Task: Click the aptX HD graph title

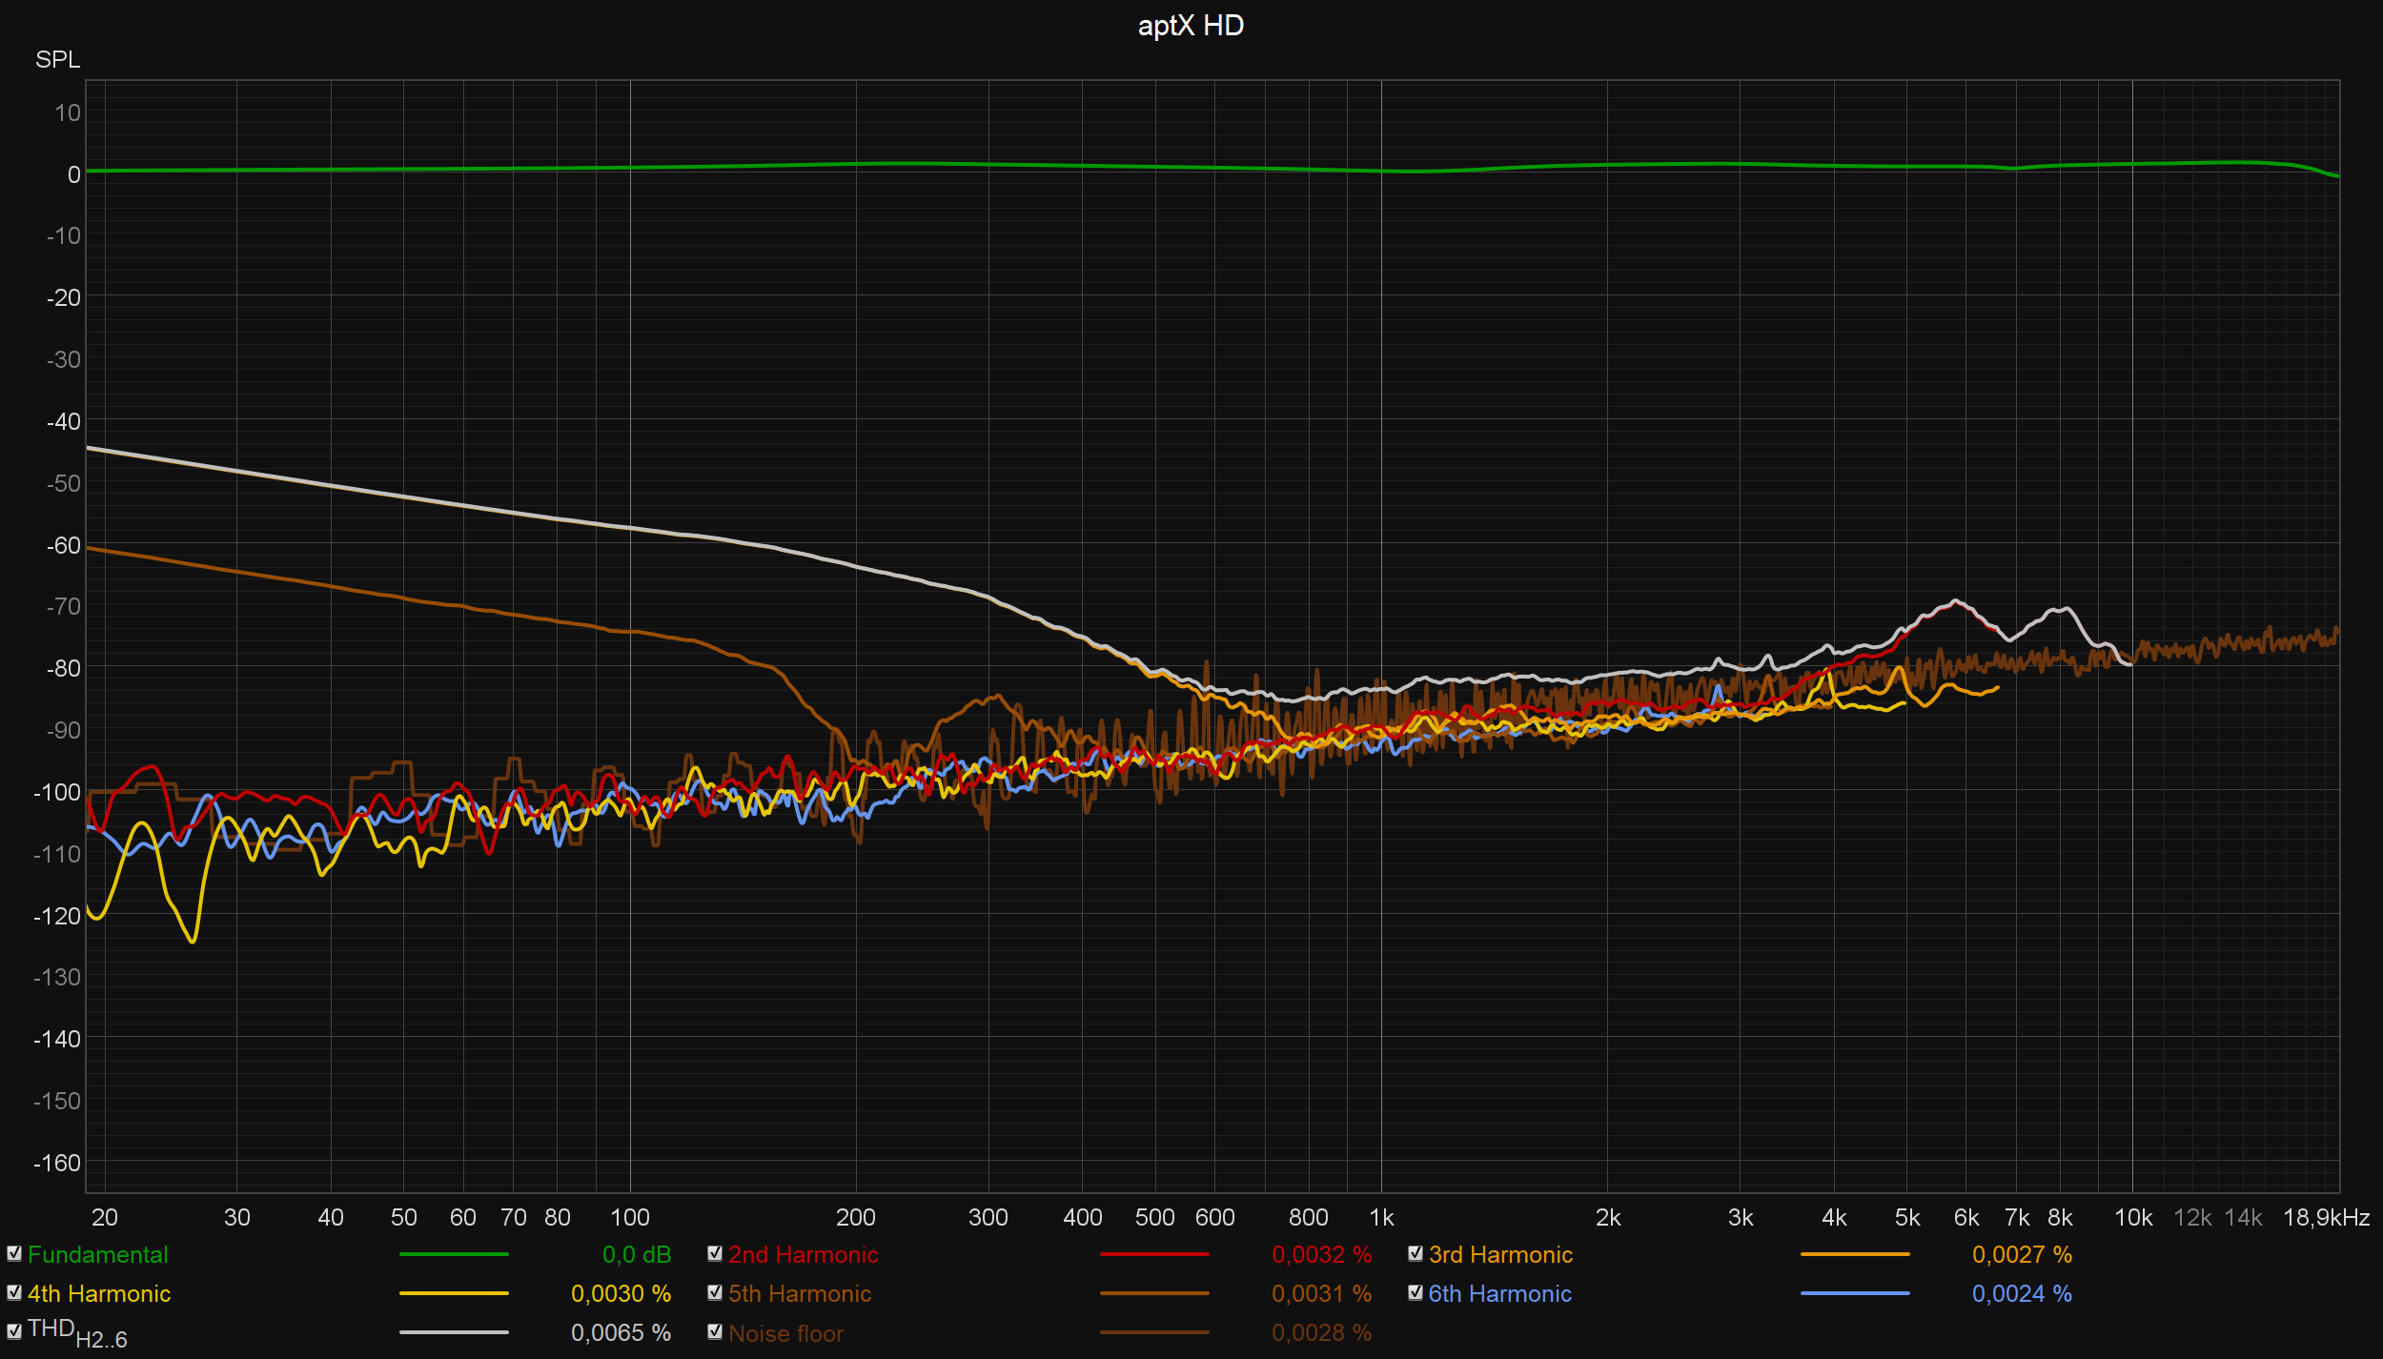Action: tap(1191, 26)
